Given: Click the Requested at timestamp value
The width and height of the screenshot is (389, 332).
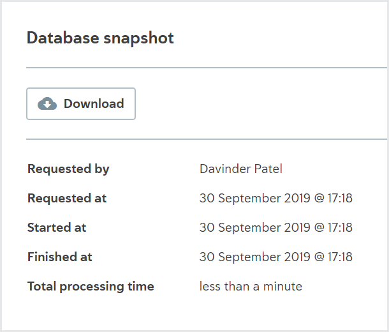Looking at the screenshot, I should pyautogui.click(x=276, y=198).
